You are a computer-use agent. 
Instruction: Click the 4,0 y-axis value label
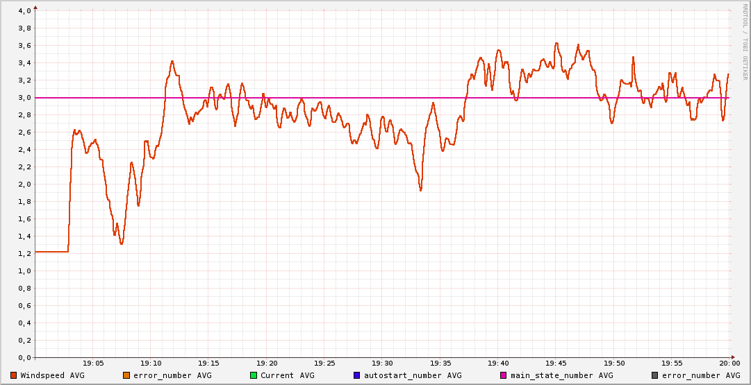coord(24,11)
